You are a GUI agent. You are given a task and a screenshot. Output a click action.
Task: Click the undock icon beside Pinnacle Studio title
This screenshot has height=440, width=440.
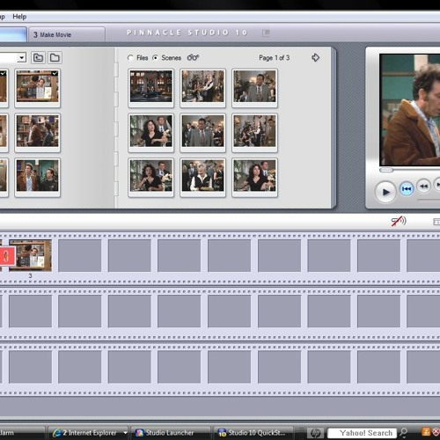266,33
